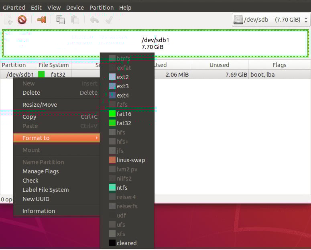Image resolution: width=311 pixels, height=250 pixels.
Task: Format to fat32 in the submenu
Action: click(x=127, y=123)
